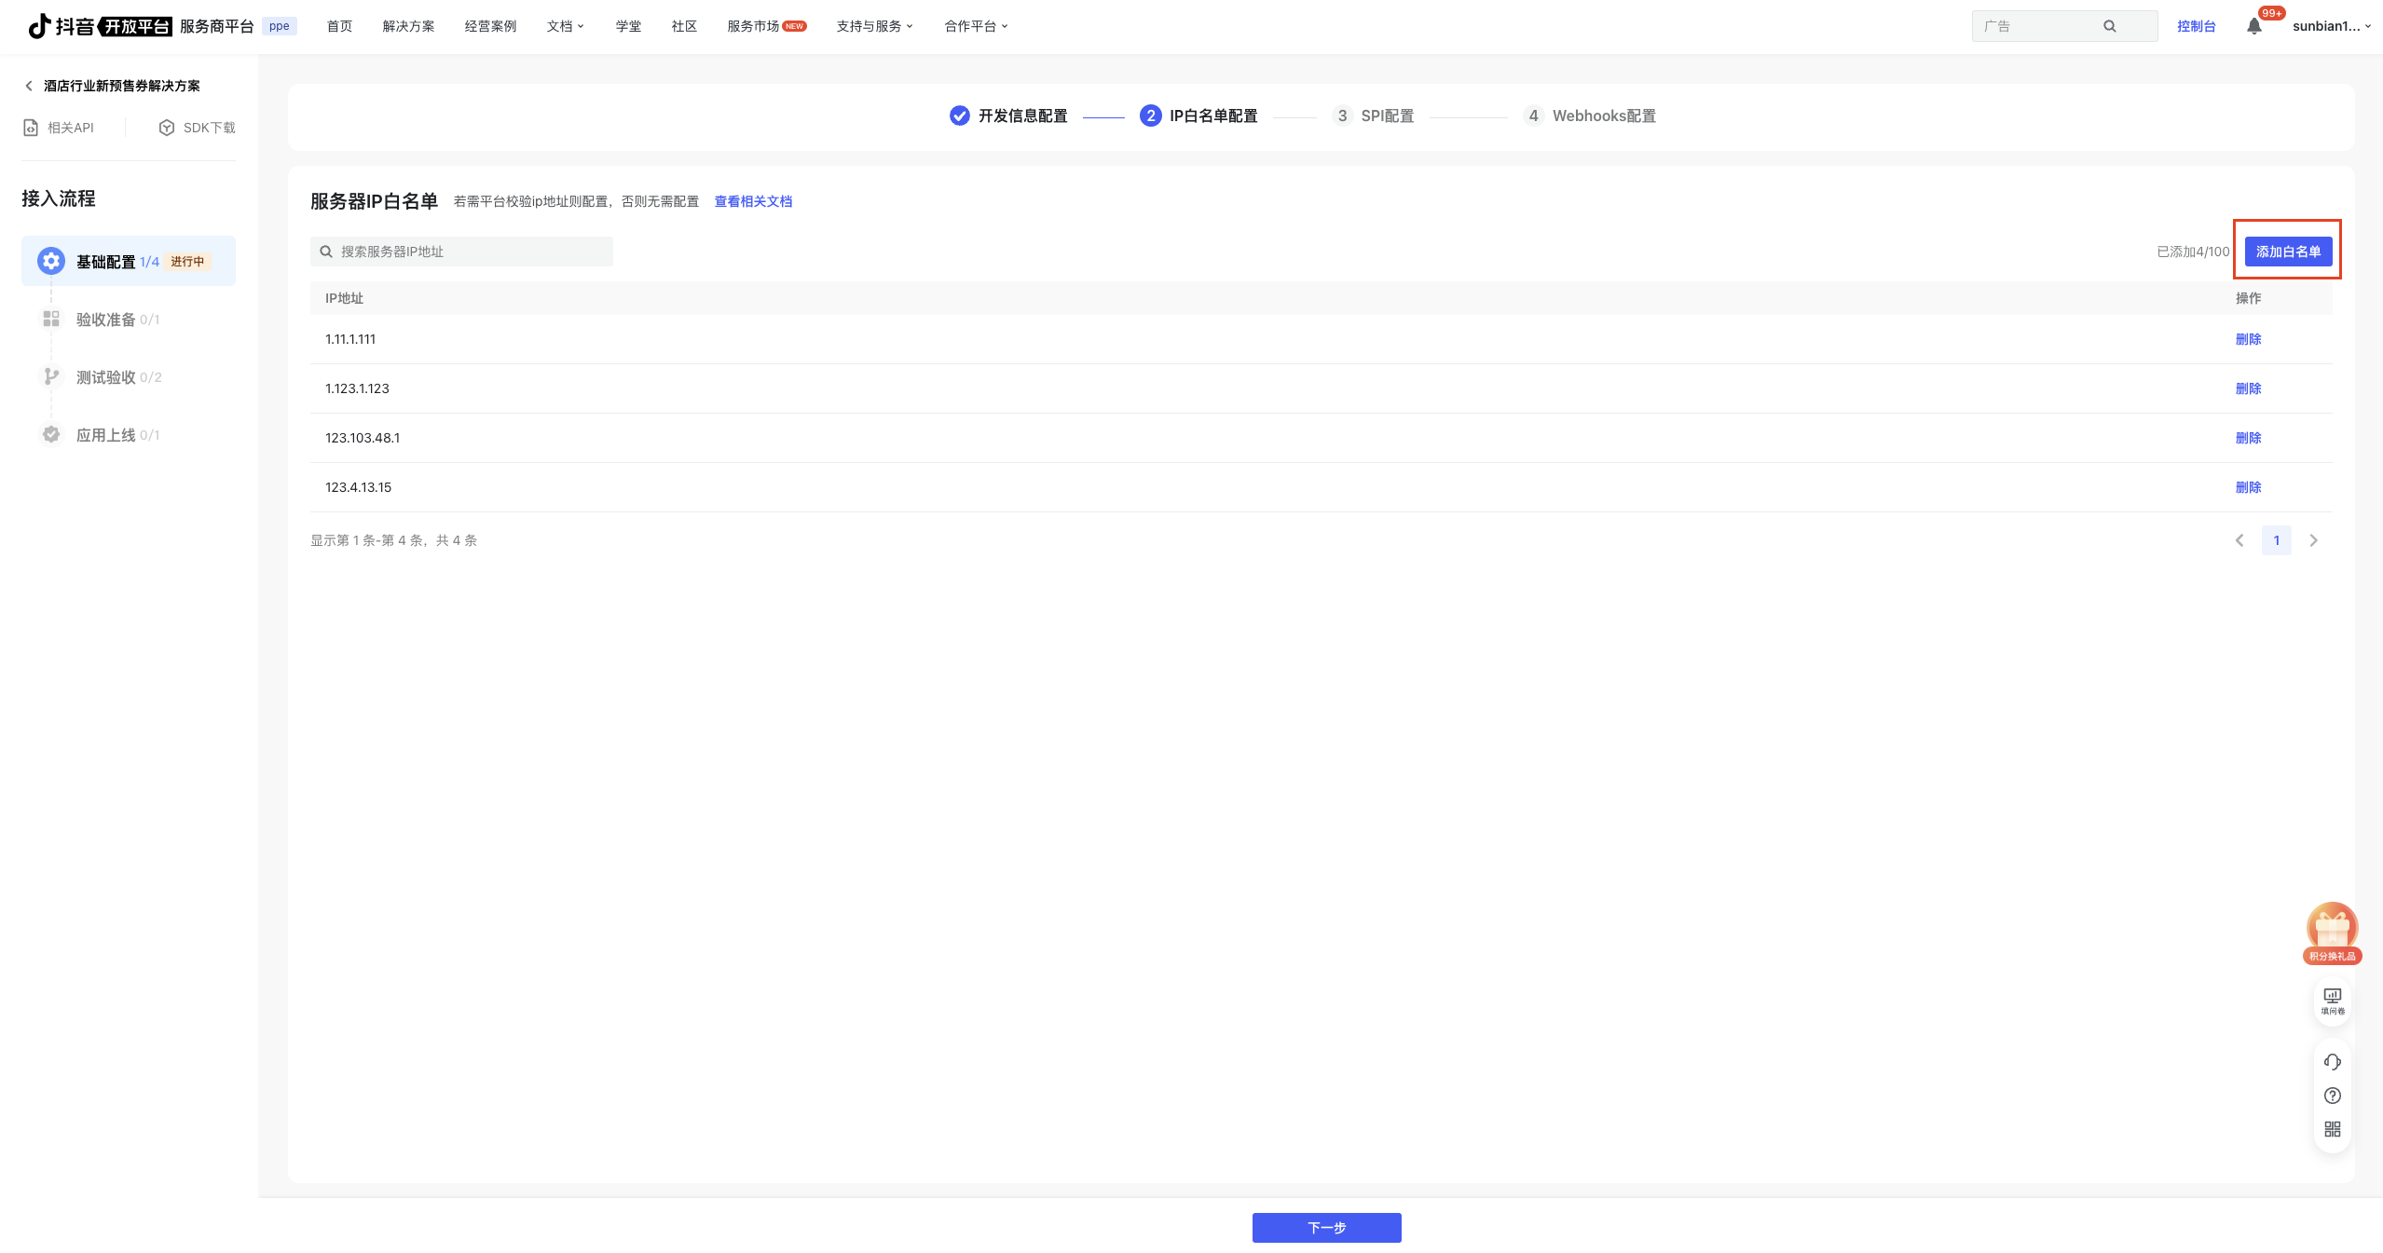The image size is (2383, 1253).
Task: Click the 下一步 button
Action: pos(1326,1228)
